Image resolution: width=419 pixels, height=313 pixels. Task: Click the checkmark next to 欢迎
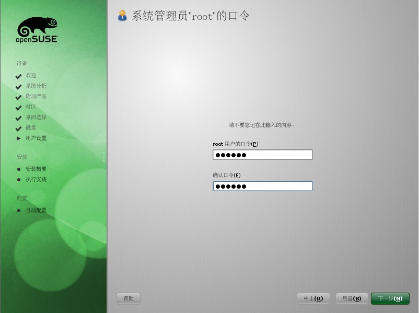[18, 76]
